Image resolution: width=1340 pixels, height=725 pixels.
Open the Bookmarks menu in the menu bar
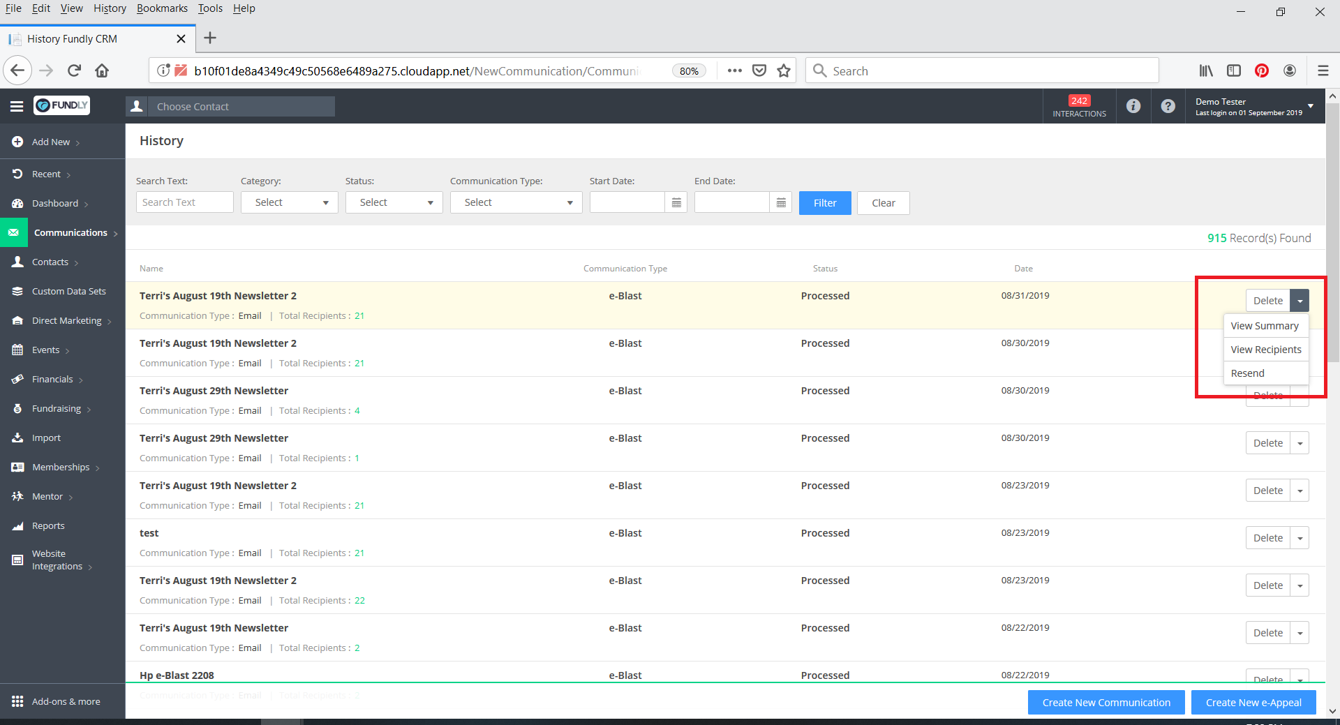coord(162,8)
